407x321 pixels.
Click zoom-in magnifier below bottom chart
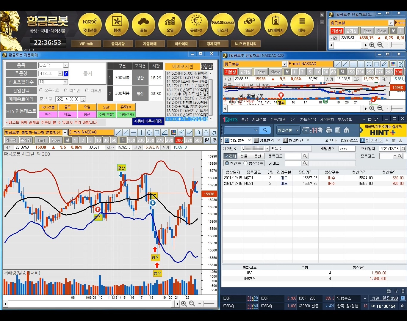point(184,303)
